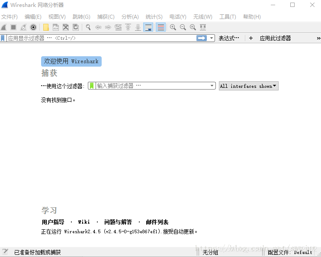Open 帮助(H) menu
The width and height of the screenshot is (321, 257).
[252, 17]
